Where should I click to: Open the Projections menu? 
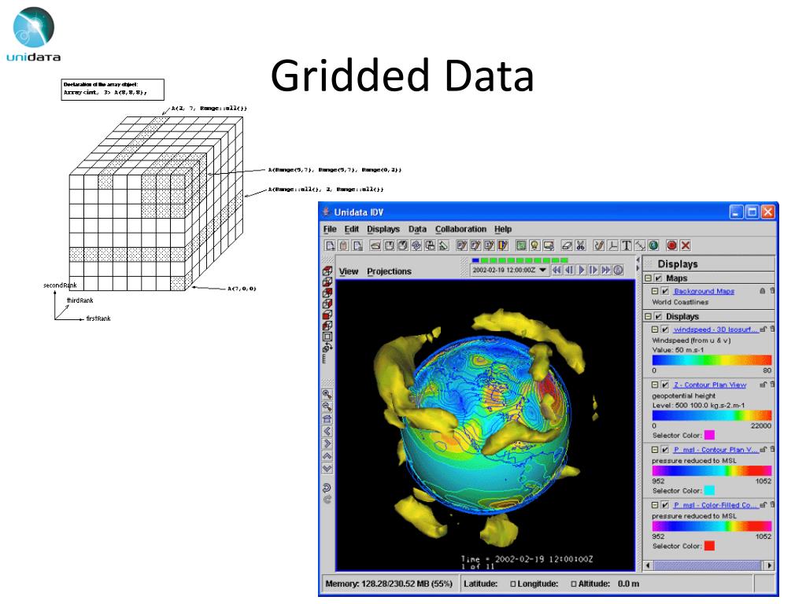pyautogui.click(x=389, y=271)
